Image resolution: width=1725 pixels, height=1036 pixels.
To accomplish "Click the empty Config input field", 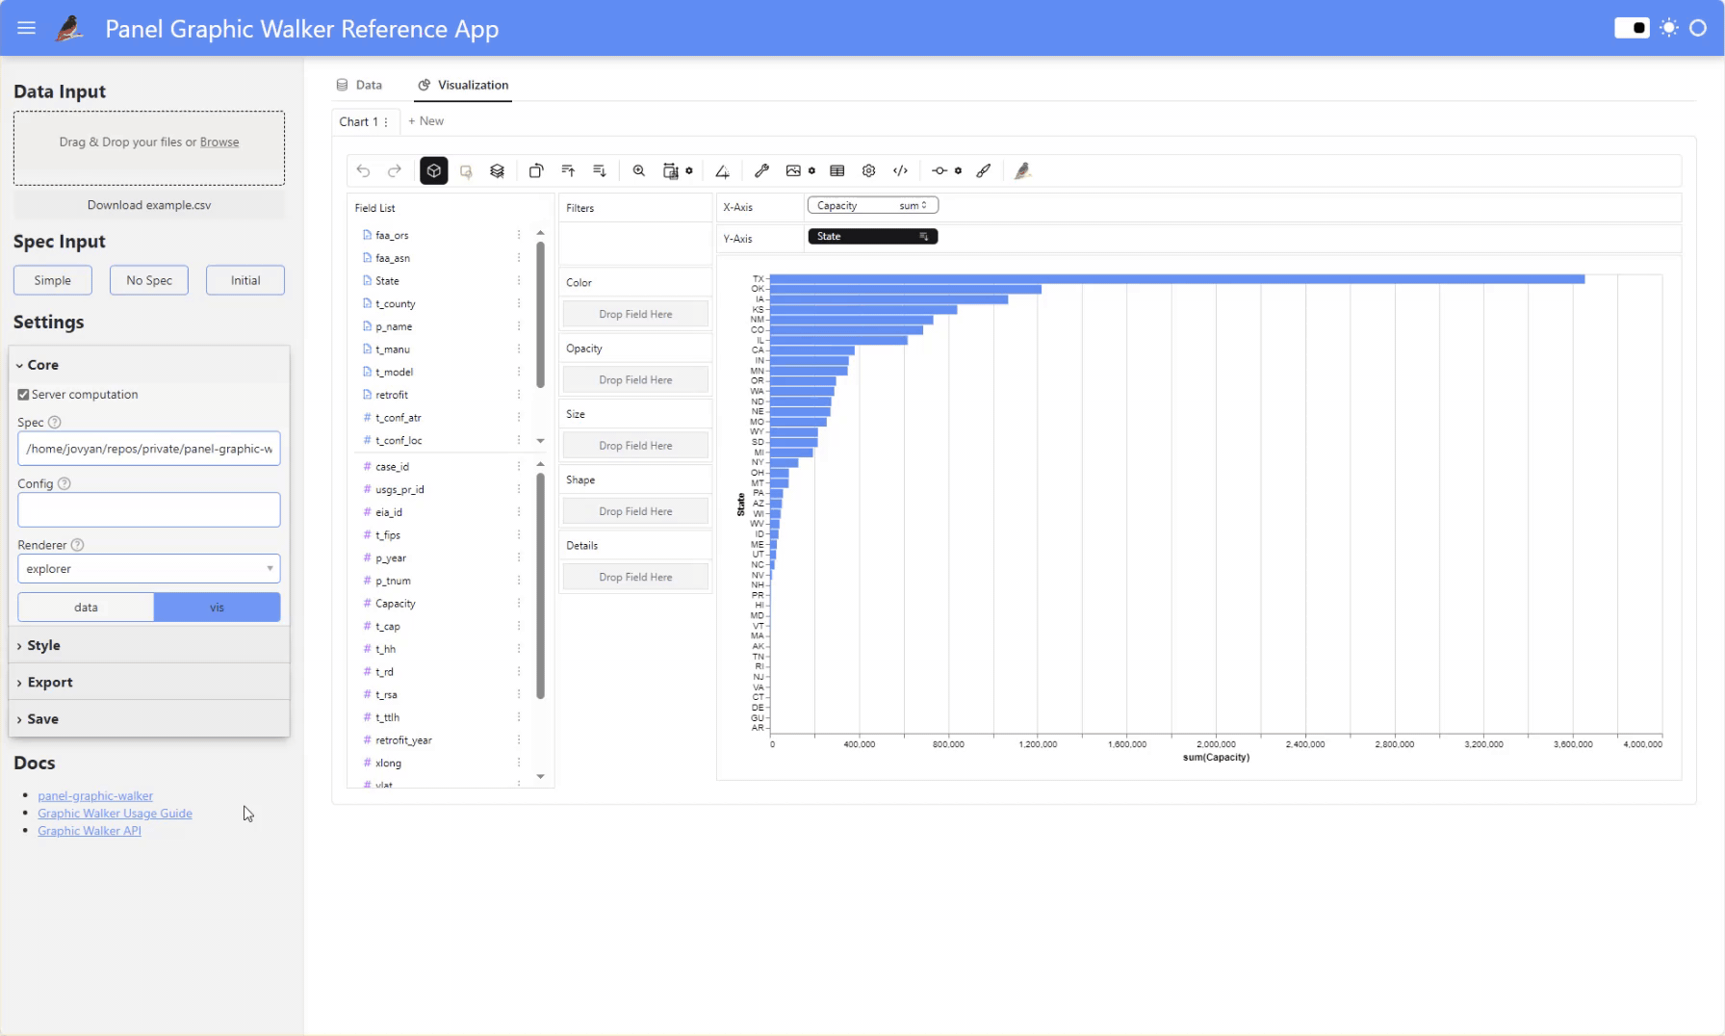I will tap(149, 509).
